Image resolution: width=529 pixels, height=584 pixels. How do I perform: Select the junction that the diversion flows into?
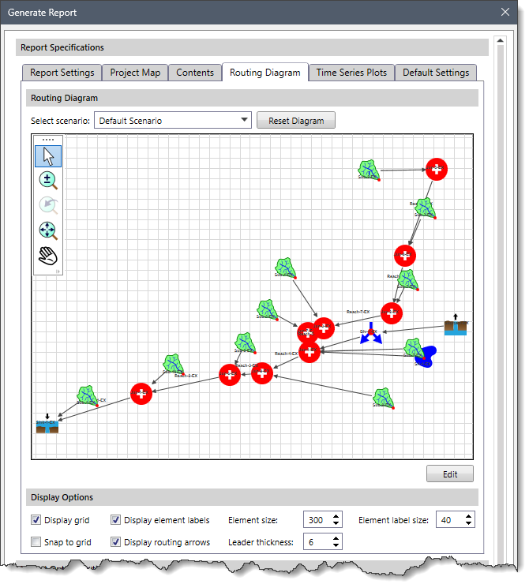click(310, 352)
